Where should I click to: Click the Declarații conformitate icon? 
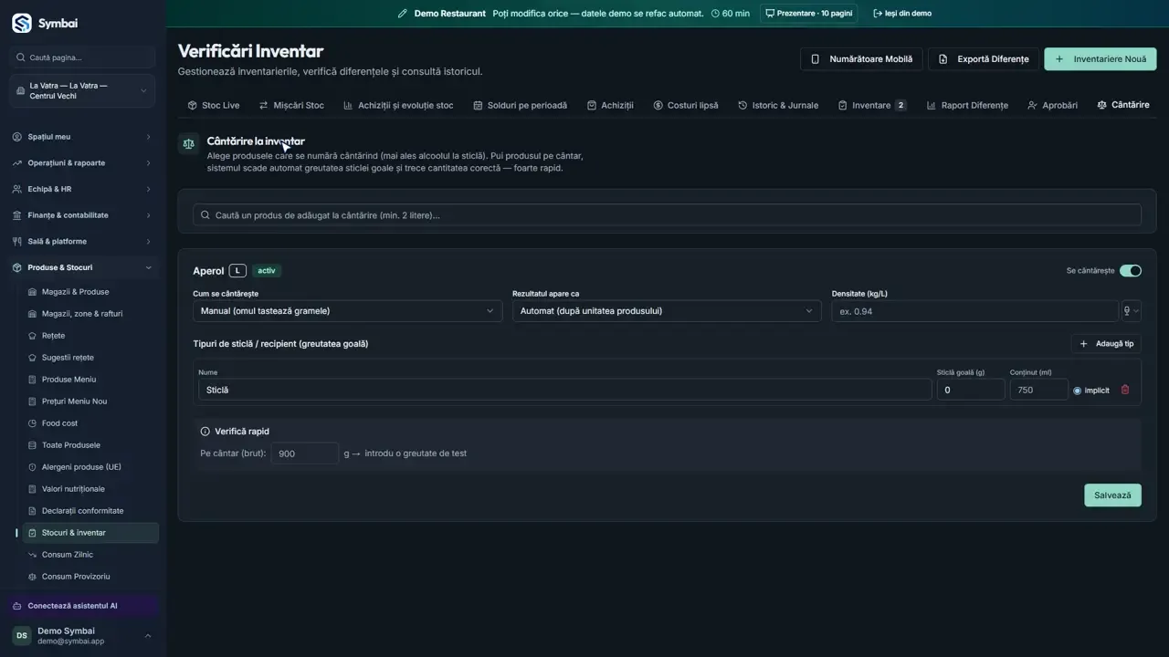point(33,511)
